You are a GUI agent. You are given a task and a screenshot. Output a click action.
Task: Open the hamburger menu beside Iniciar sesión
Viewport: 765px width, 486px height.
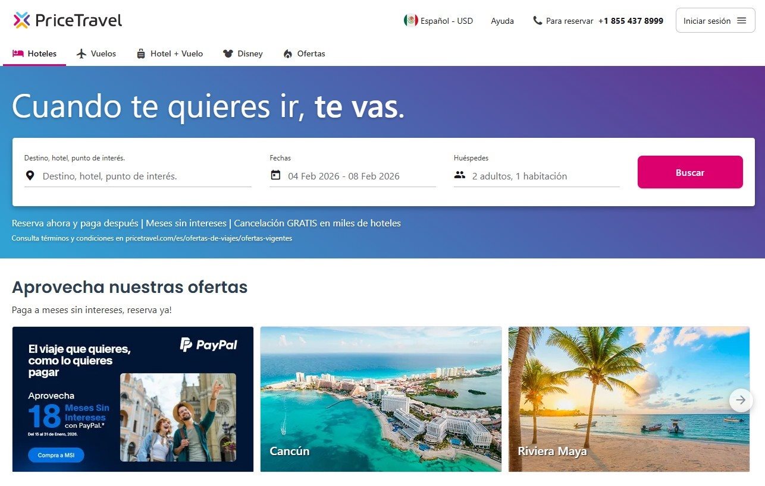[742, 20]
